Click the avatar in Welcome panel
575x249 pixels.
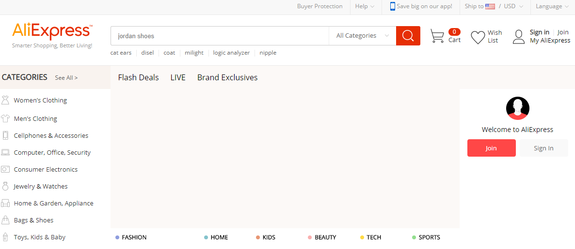point(517,108)
